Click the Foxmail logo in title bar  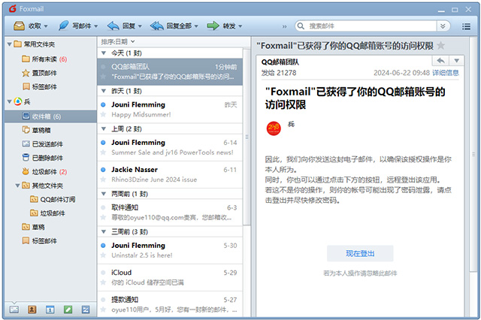click(x=13, y=9)
